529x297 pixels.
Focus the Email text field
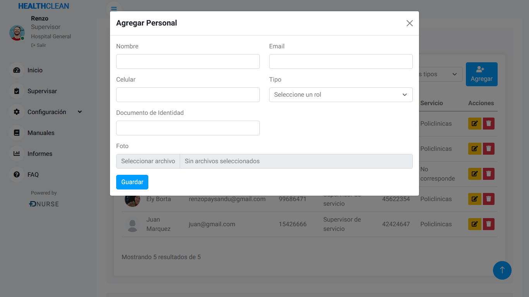341,61
